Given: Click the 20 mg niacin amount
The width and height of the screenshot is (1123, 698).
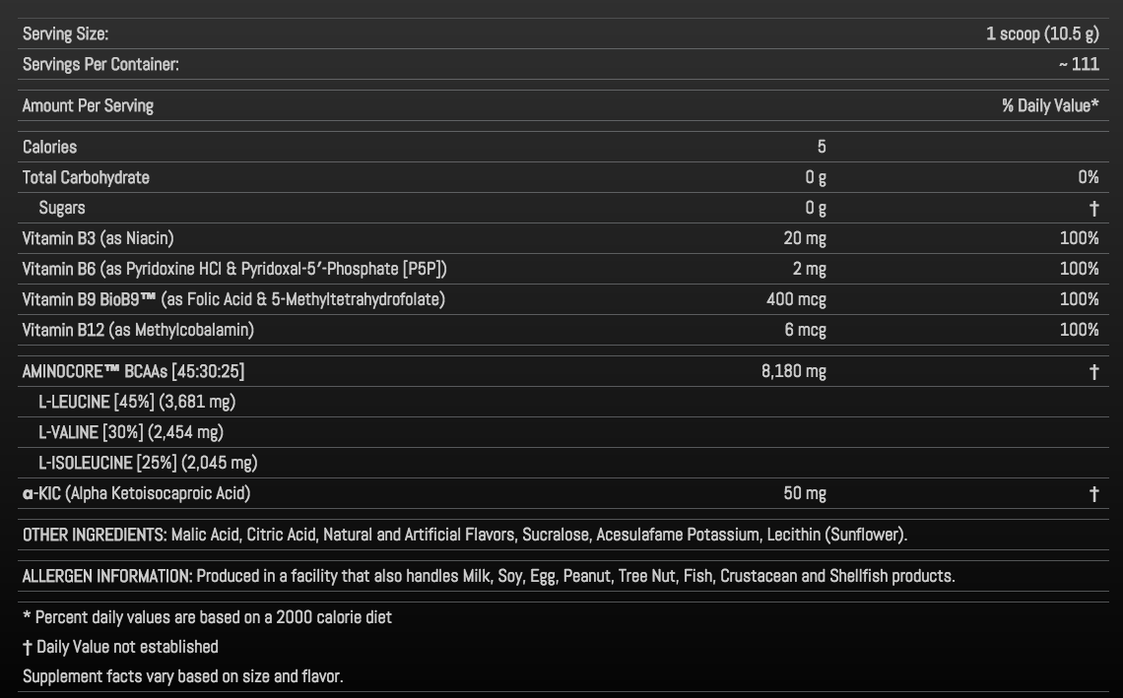Looking at the screenshot, I should 805,238.
